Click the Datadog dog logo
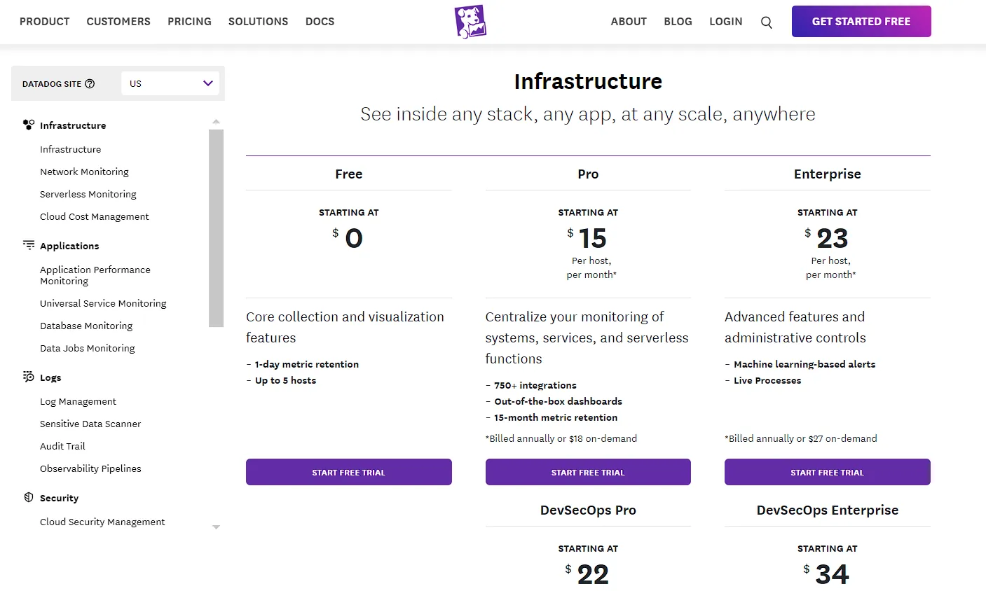986x591 pixels. coord(470,21)
